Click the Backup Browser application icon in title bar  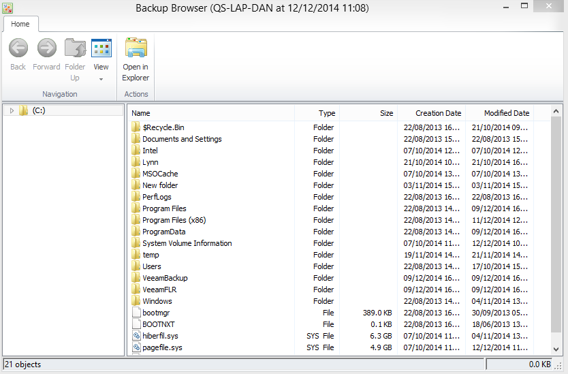7,7
